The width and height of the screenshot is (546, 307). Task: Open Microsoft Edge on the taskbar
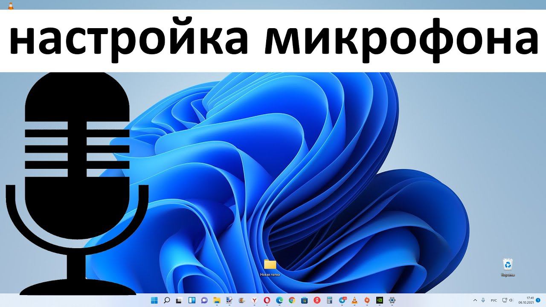point(279,300)
